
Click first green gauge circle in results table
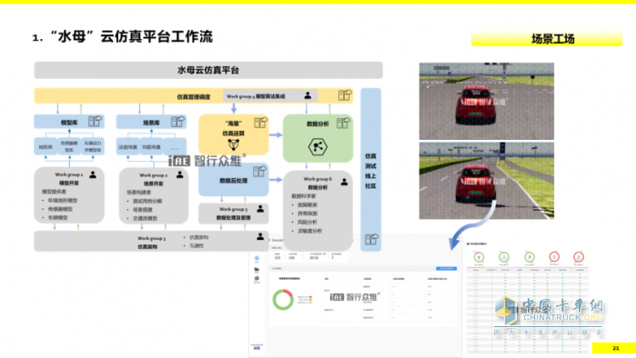479,257
